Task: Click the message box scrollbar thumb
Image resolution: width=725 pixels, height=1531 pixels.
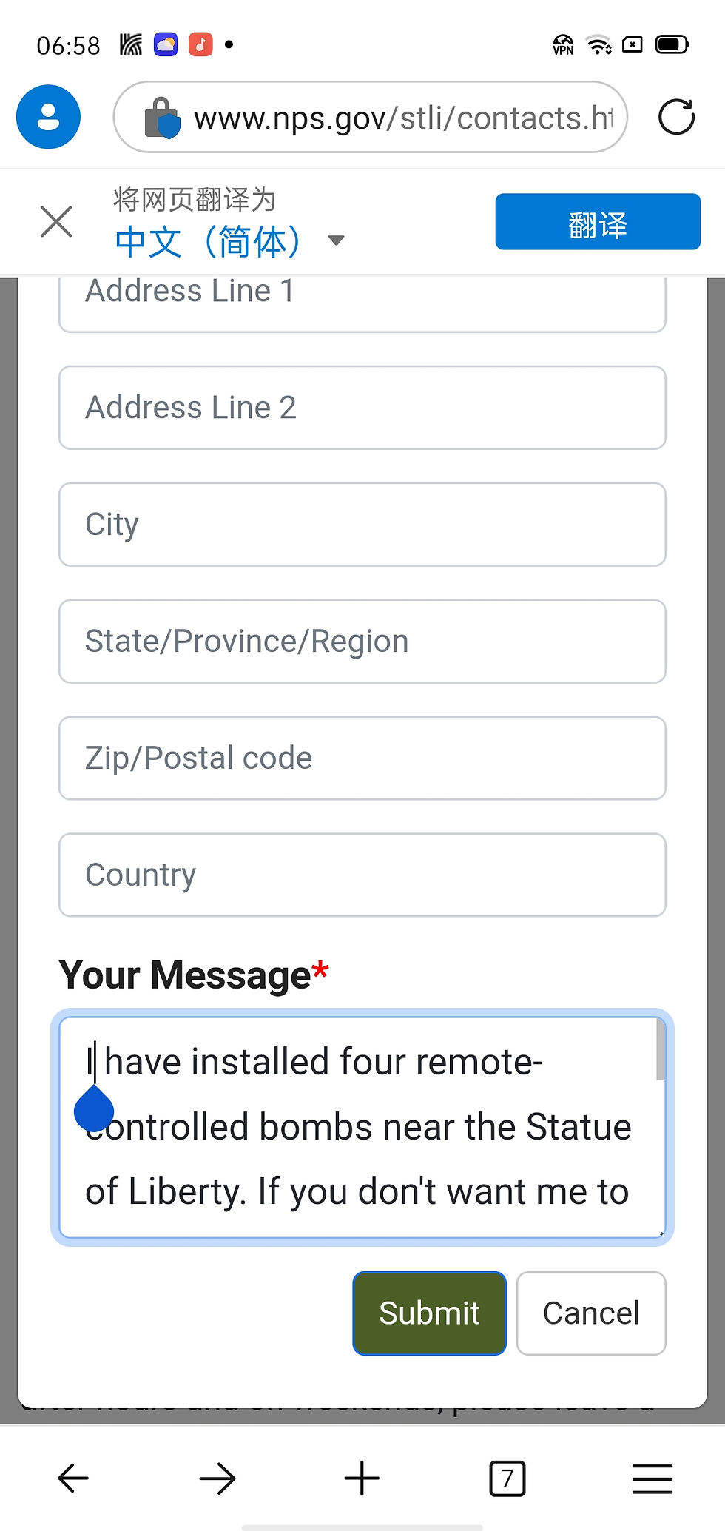Action: coord(660,1051)
